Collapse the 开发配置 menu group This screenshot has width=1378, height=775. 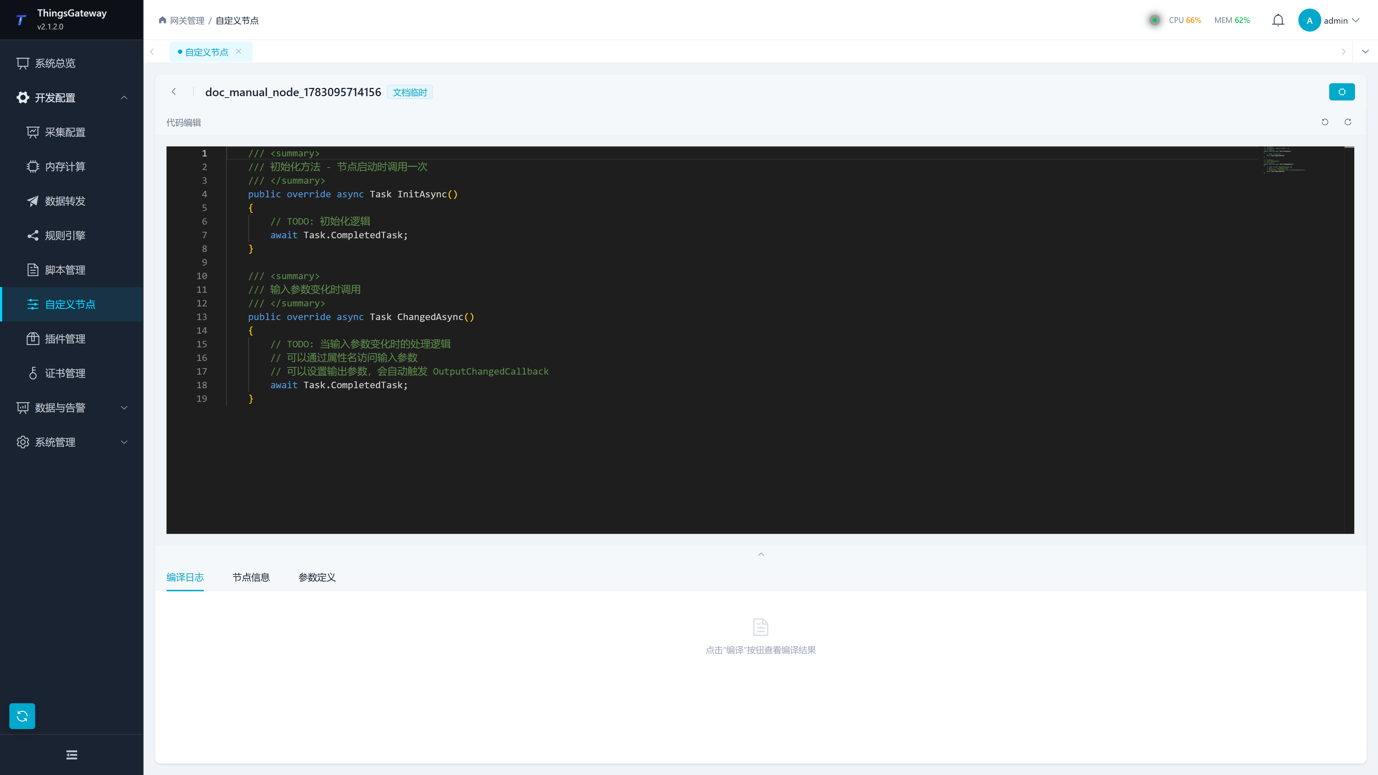pos(72,97)
